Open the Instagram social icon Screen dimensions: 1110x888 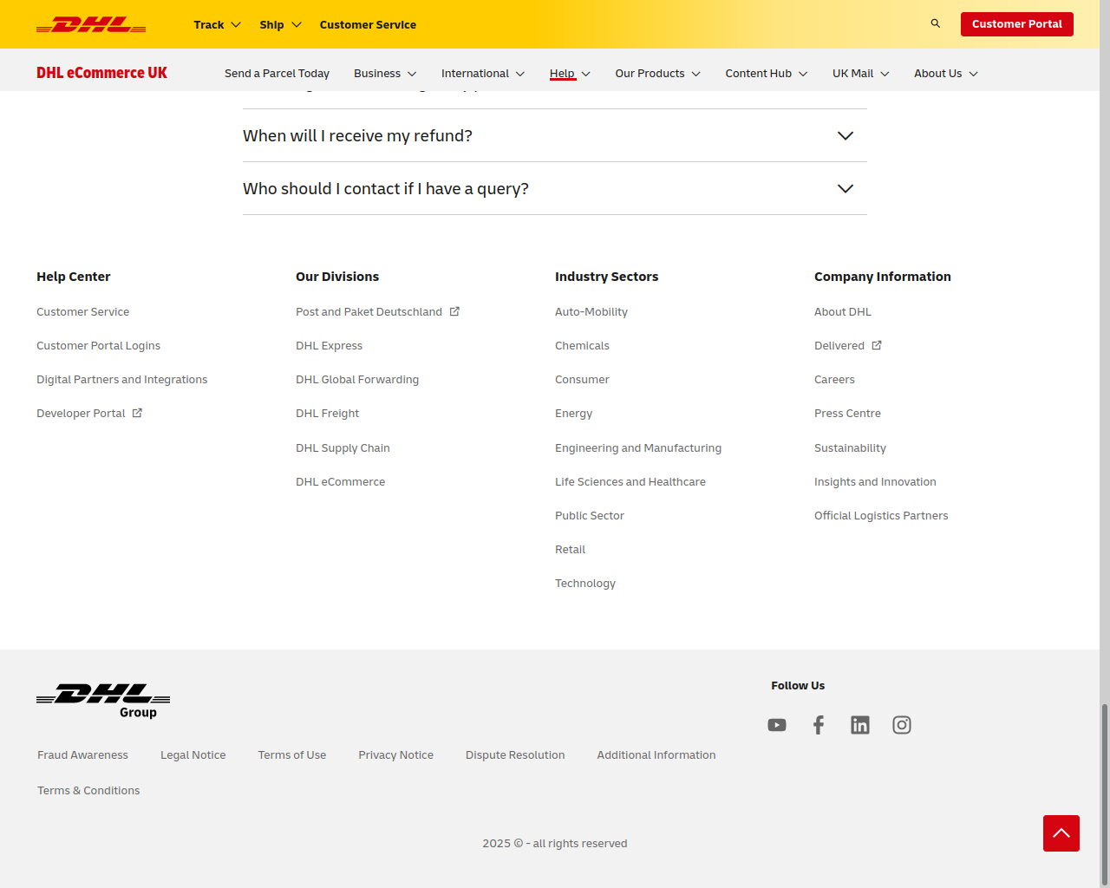tap(902, 725)
